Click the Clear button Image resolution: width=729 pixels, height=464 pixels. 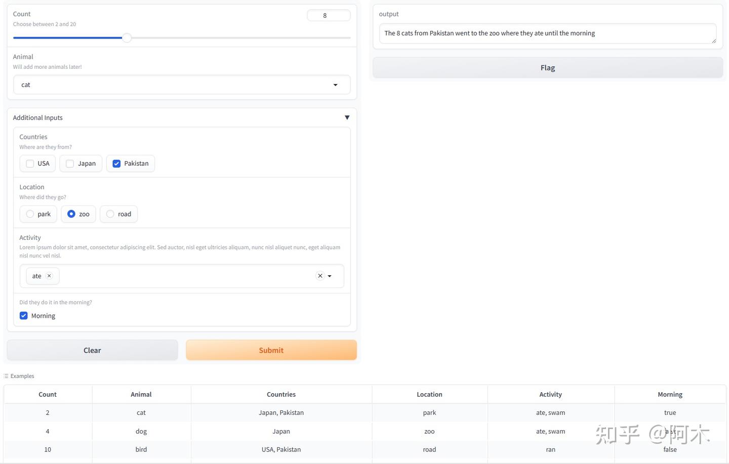pos(92,350)
